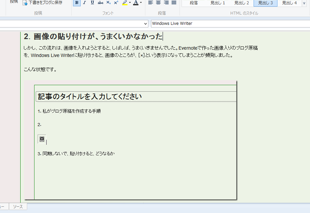This screenshot has width=310, height=213.
Task: Select 見出し 1 style
Action: tap(218, 3)
